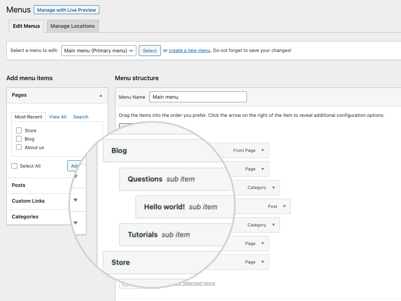
Task: Toggle the Select All checkbox
Action: (14, 166)
